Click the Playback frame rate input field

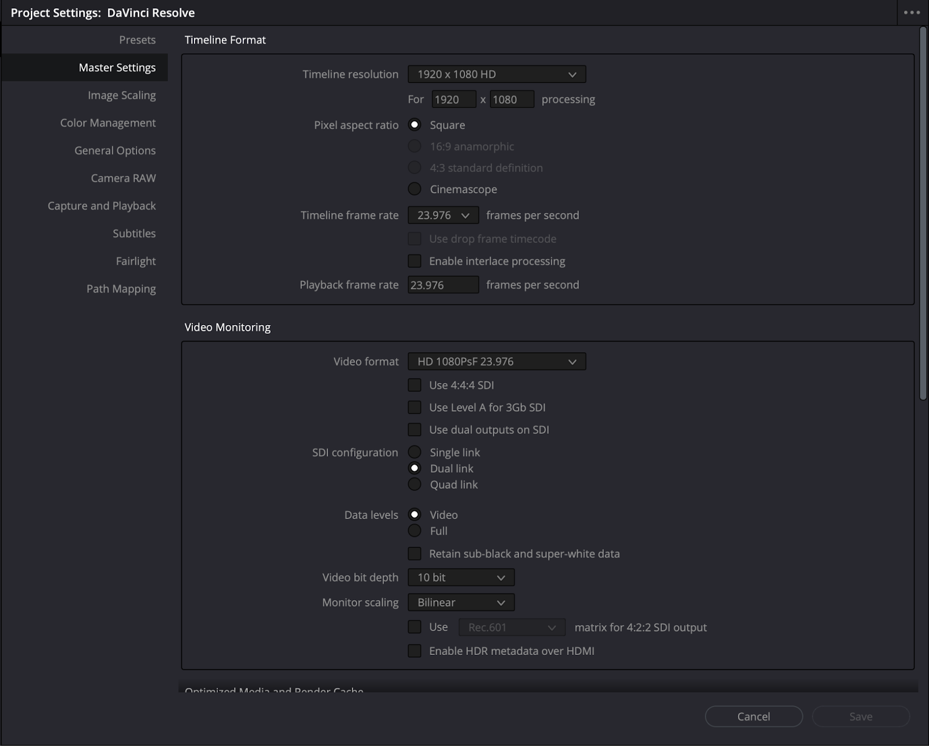coord(443,284)
